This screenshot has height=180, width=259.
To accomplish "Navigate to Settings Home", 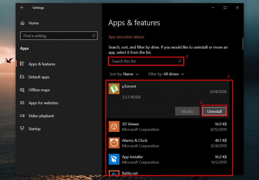I will click(x=33, y=23).
